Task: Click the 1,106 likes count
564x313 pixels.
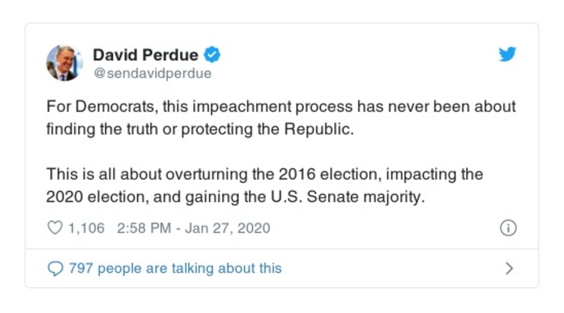Action: click(86, 228)
